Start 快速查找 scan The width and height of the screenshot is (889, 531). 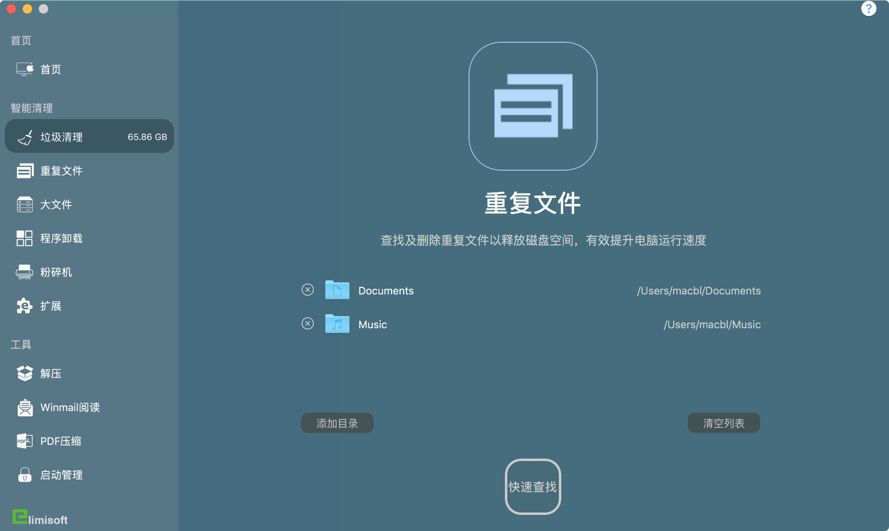(533, 487)
